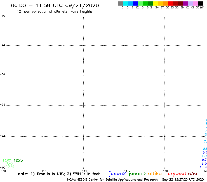Click the -34 latitude axis label
Screen dimensions: 207x182
click(x=3, y=74)
